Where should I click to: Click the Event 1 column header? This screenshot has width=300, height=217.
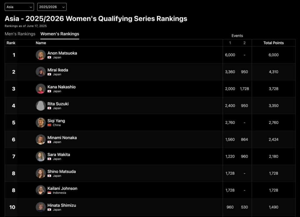pyautogui.click(x=230, y=43)
